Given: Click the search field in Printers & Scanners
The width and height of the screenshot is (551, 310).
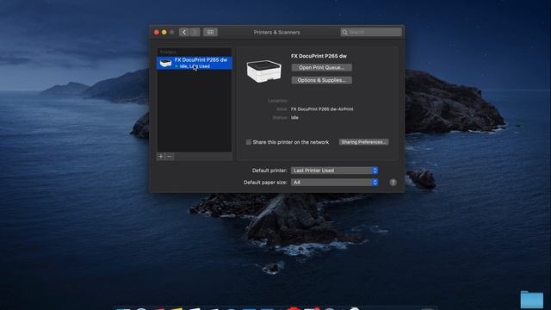Looking at the screenshot, I should pyautogui.click(x=371, y=32).
